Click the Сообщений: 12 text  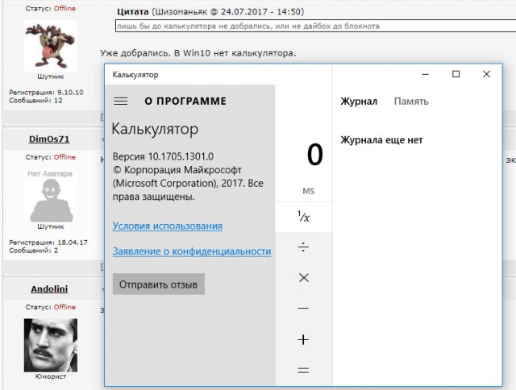click(x=35, y=100)
